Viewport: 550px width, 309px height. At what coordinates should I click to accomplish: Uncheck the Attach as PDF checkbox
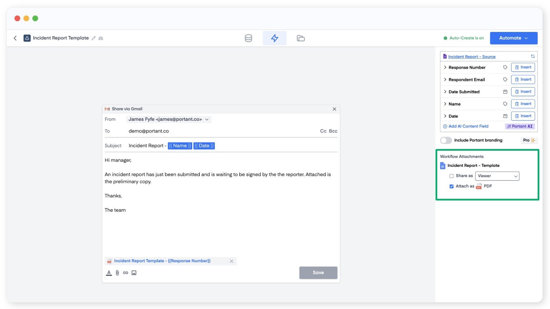pos(451,186)
